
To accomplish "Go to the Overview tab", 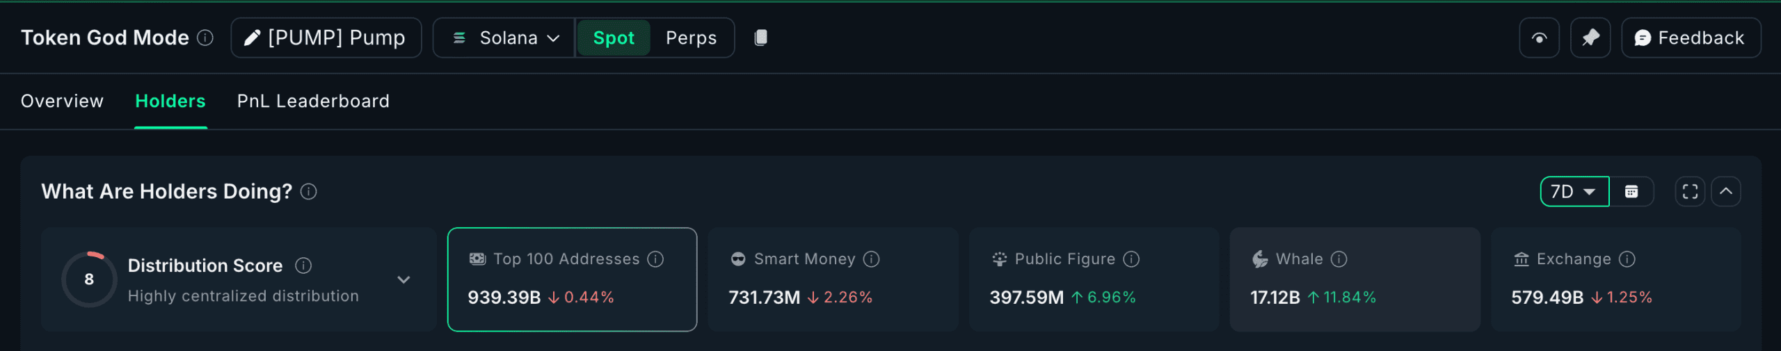I will pos(62,101).
